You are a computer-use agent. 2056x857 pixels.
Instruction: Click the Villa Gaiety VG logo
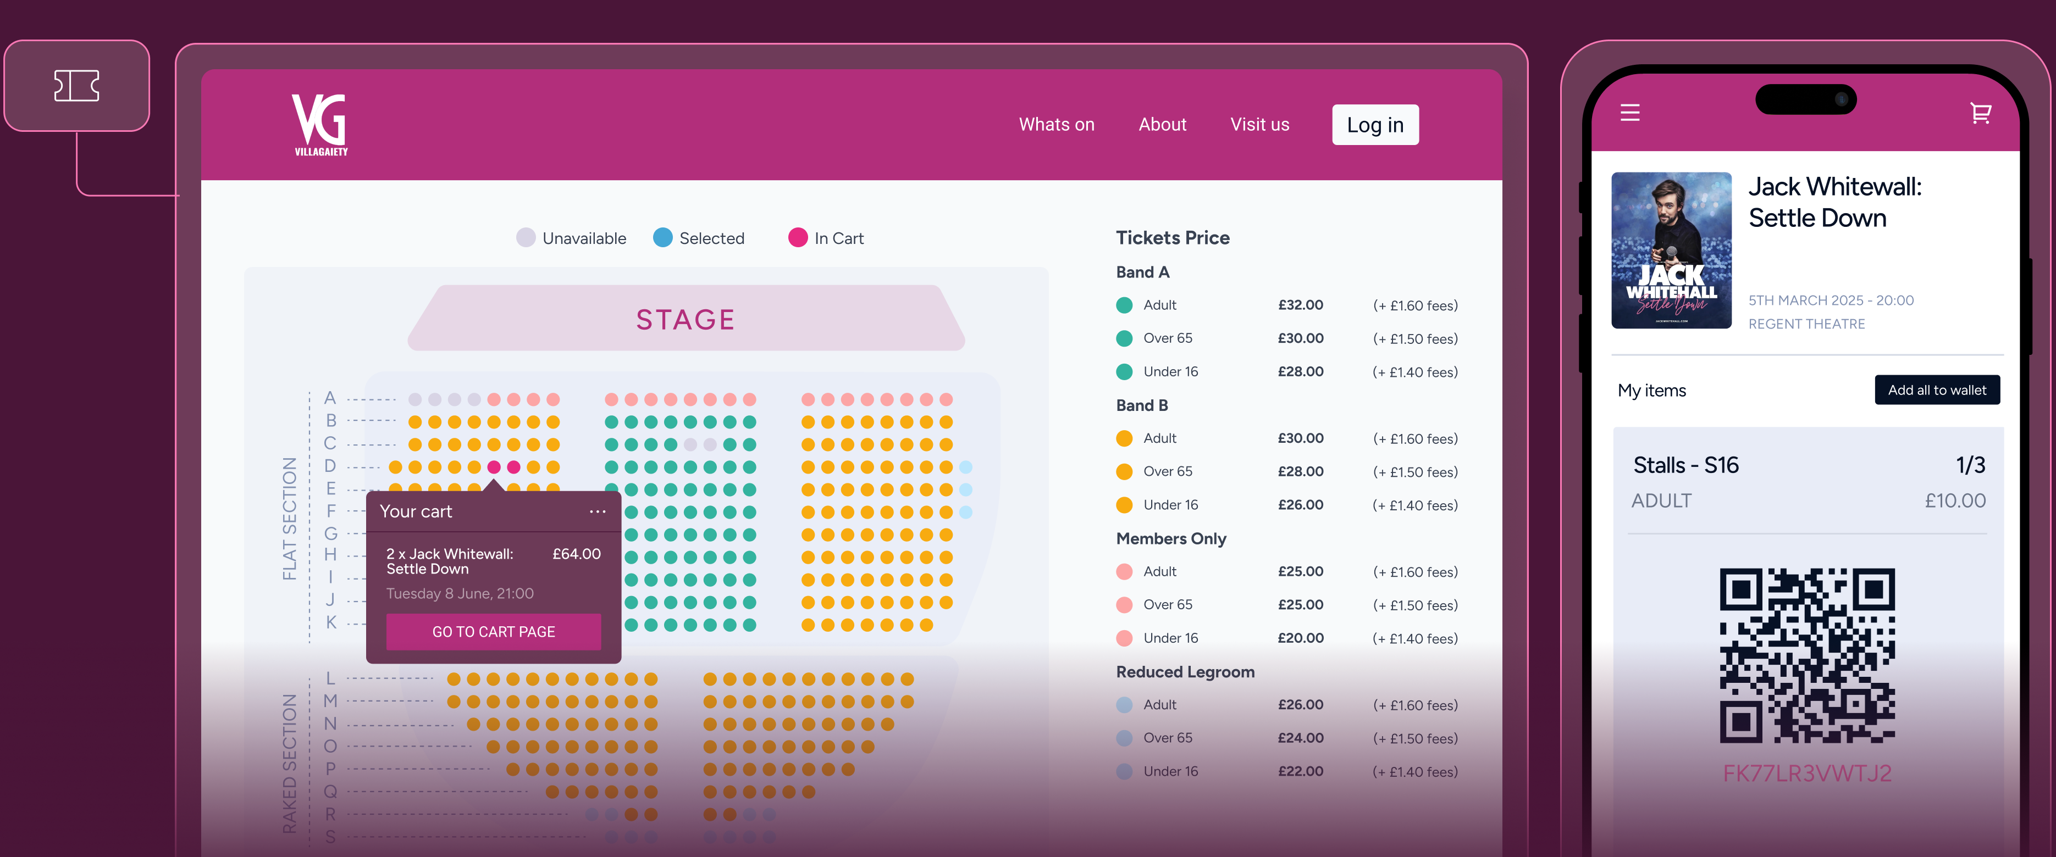(319, 124)
